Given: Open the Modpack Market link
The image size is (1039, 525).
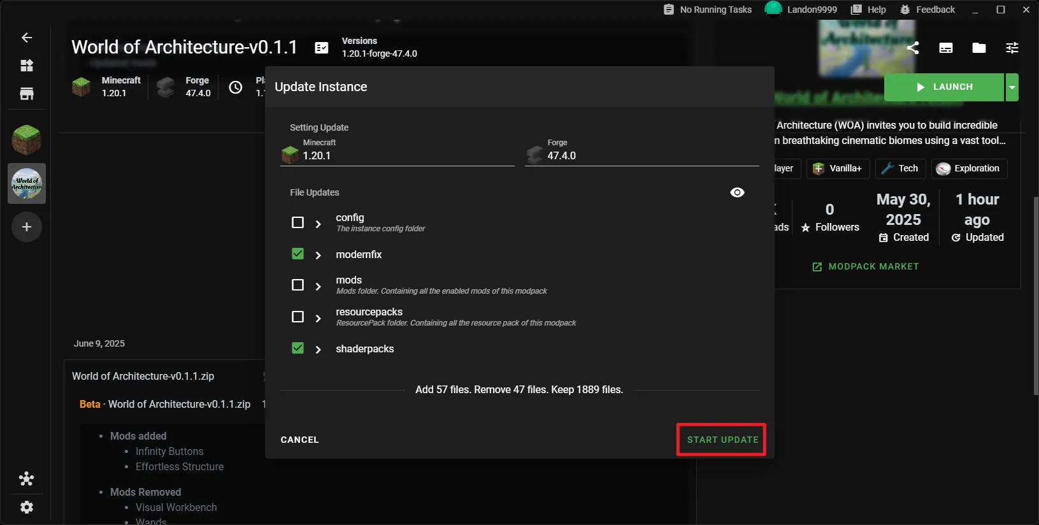Looking at the screenshot, I should pos(865,266).
